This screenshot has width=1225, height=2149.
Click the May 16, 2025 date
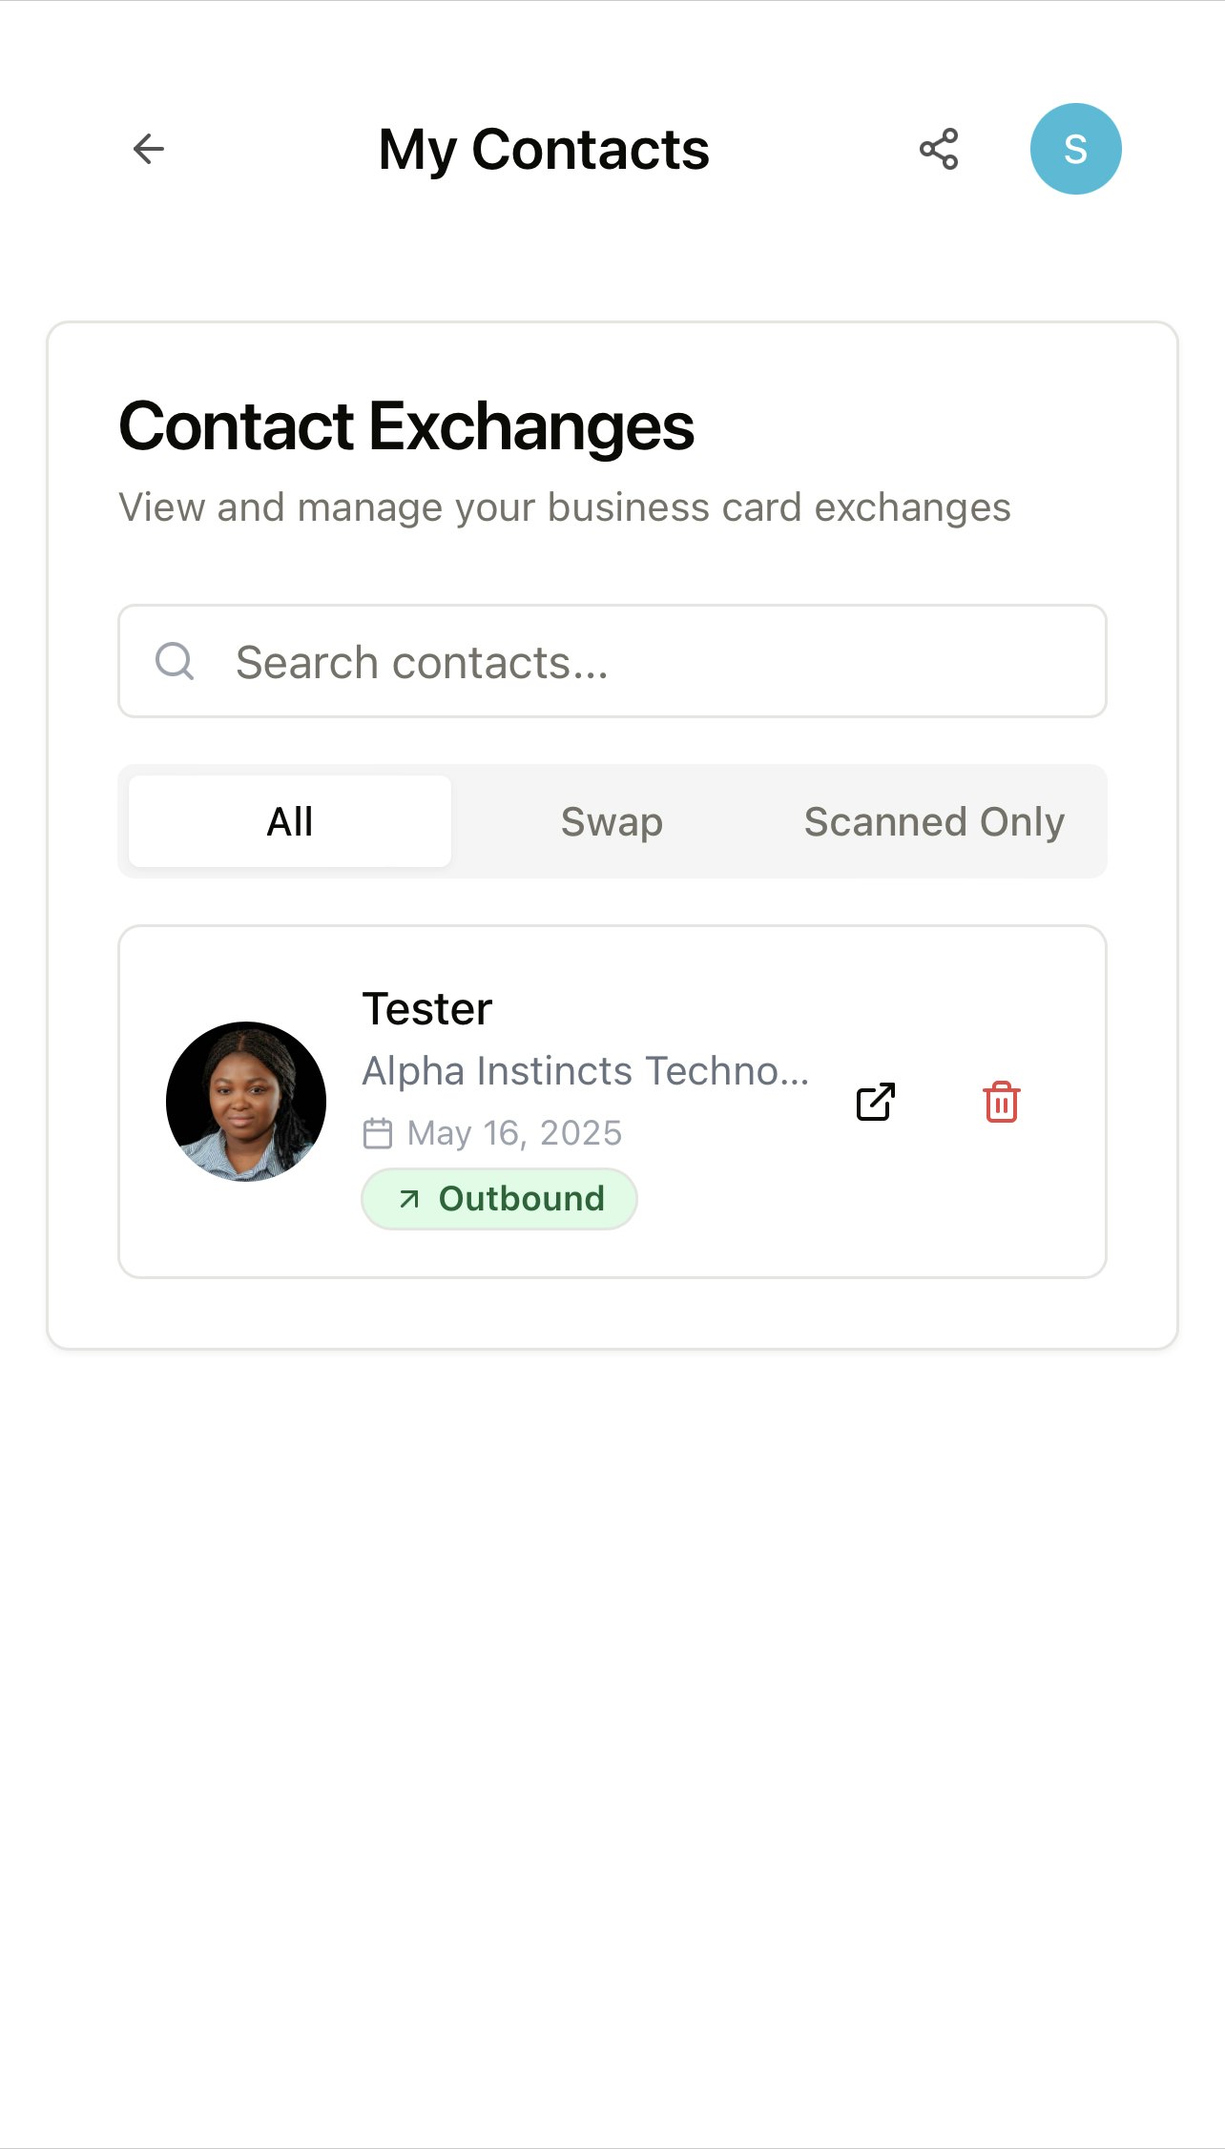pos(514,1133)
